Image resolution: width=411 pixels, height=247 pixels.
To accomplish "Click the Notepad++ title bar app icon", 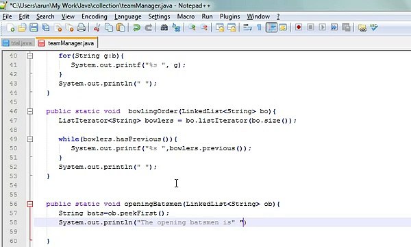I will [x=3, y=5].
